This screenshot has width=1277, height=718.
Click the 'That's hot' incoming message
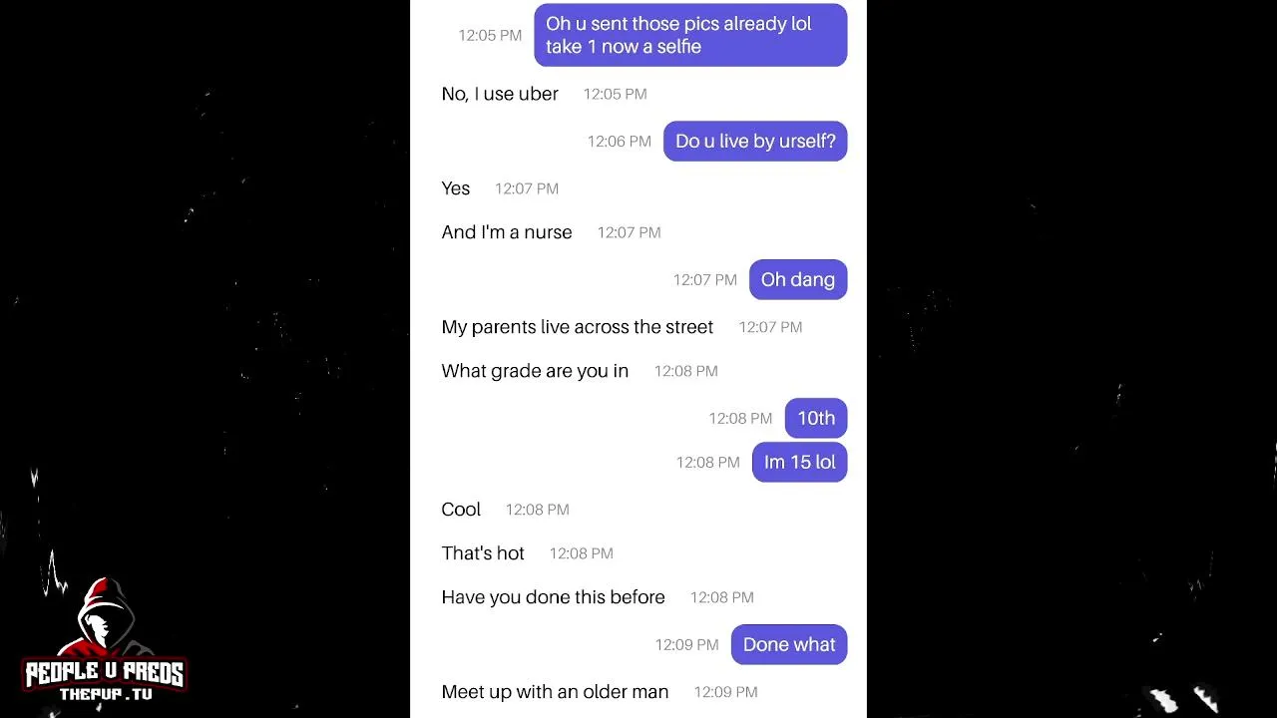(483, 553)
